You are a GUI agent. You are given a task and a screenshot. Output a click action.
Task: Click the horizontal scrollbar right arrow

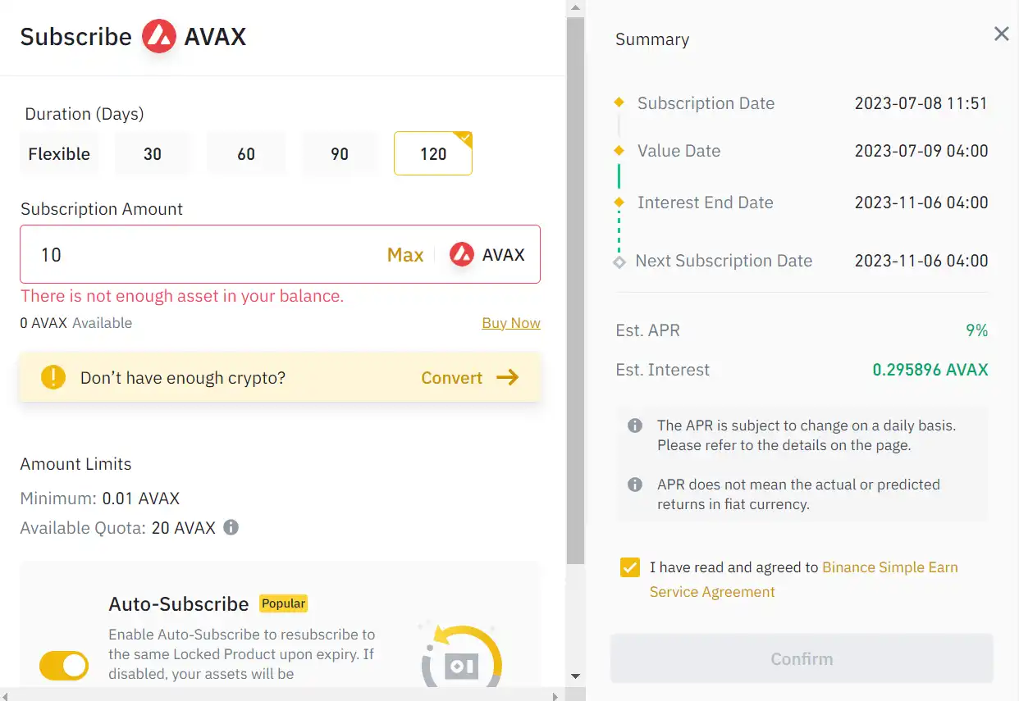(555, 695)
